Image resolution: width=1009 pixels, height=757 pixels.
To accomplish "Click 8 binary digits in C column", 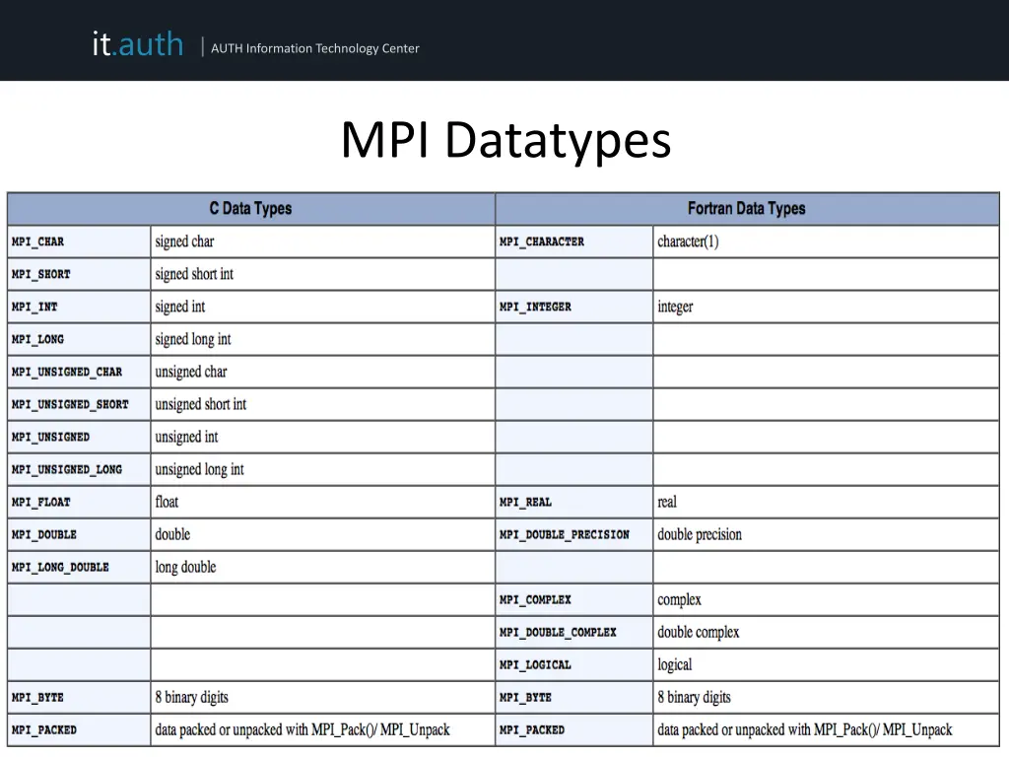I will [322, 698].
